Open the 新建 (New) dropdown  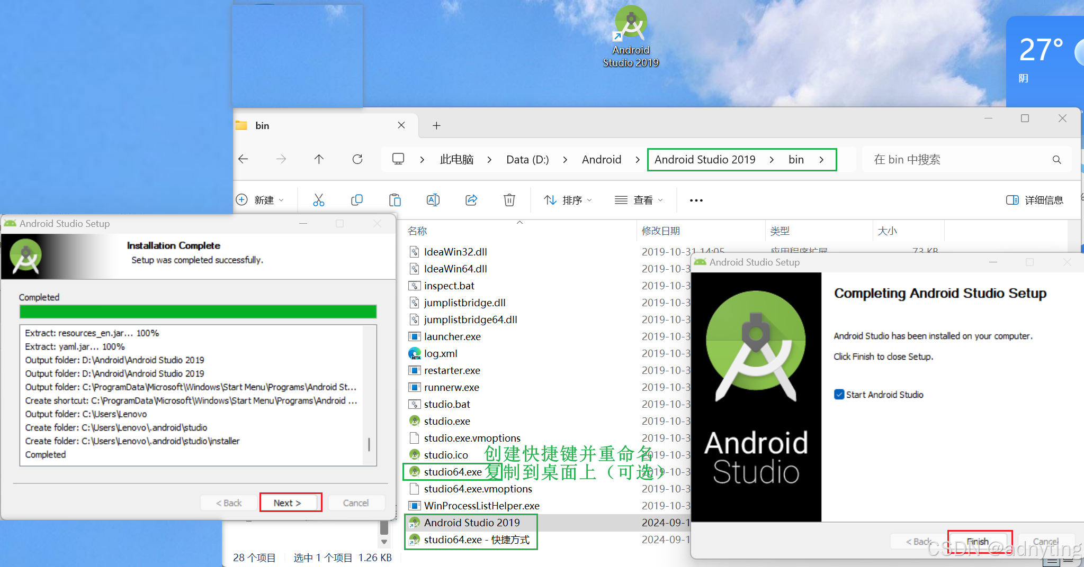(260, 200)
